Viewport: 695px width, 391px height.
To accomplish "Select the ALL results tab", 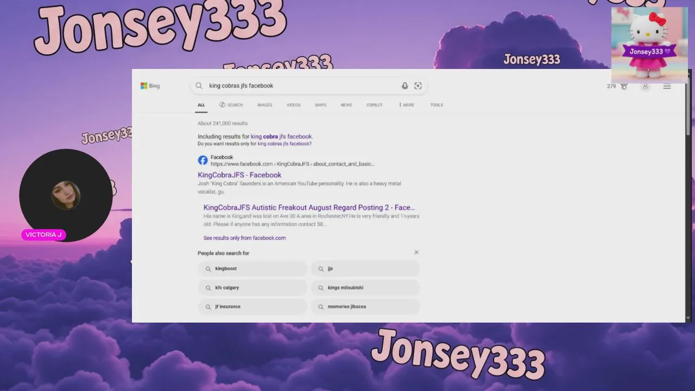I will (201, 105).
